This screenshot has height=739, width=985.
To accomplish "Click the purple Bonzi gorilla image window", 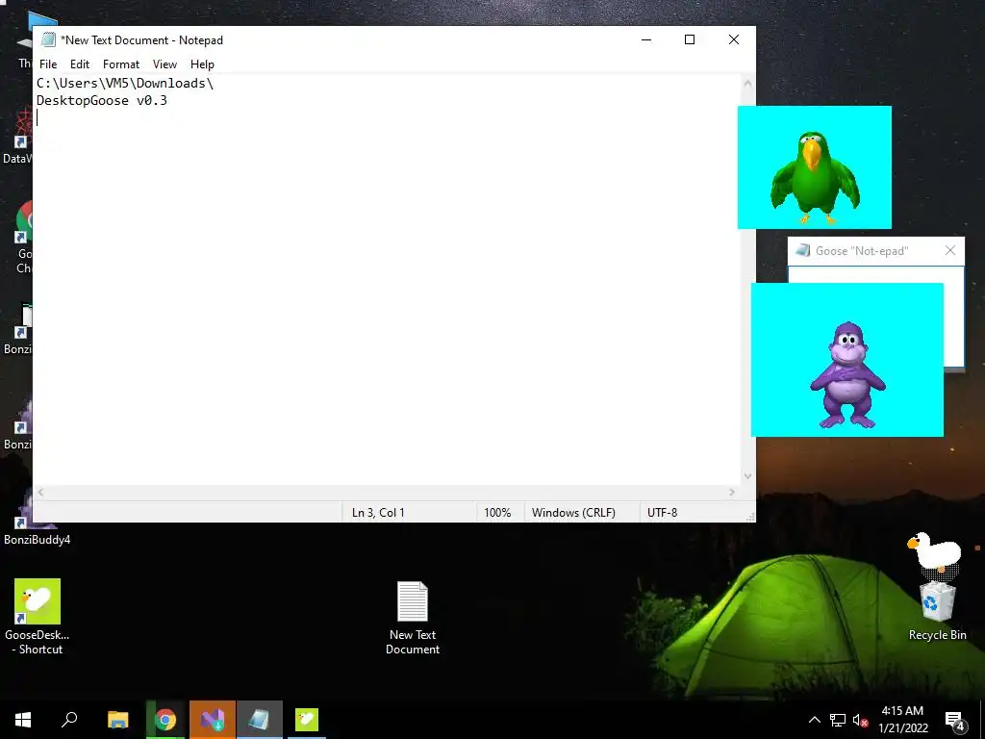I will 847,360.
